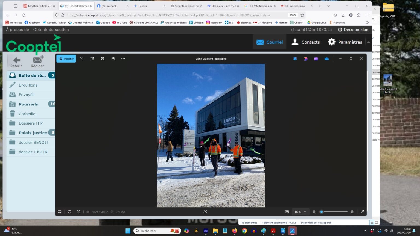
Task: Mark the photo as favorite with the heart
Action: [69, 212]
